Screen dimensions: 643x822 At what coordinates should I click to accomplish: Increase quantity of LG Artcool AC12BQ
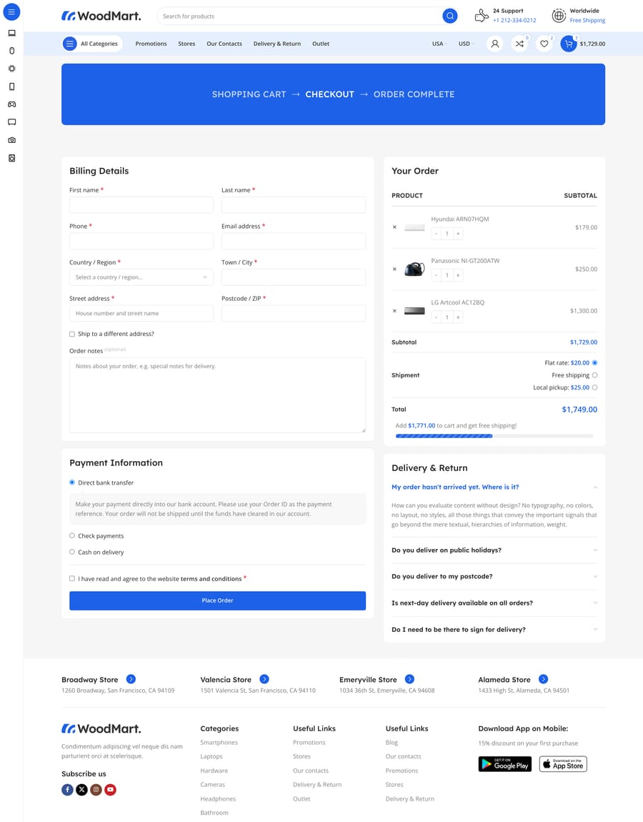click(458, 317)
